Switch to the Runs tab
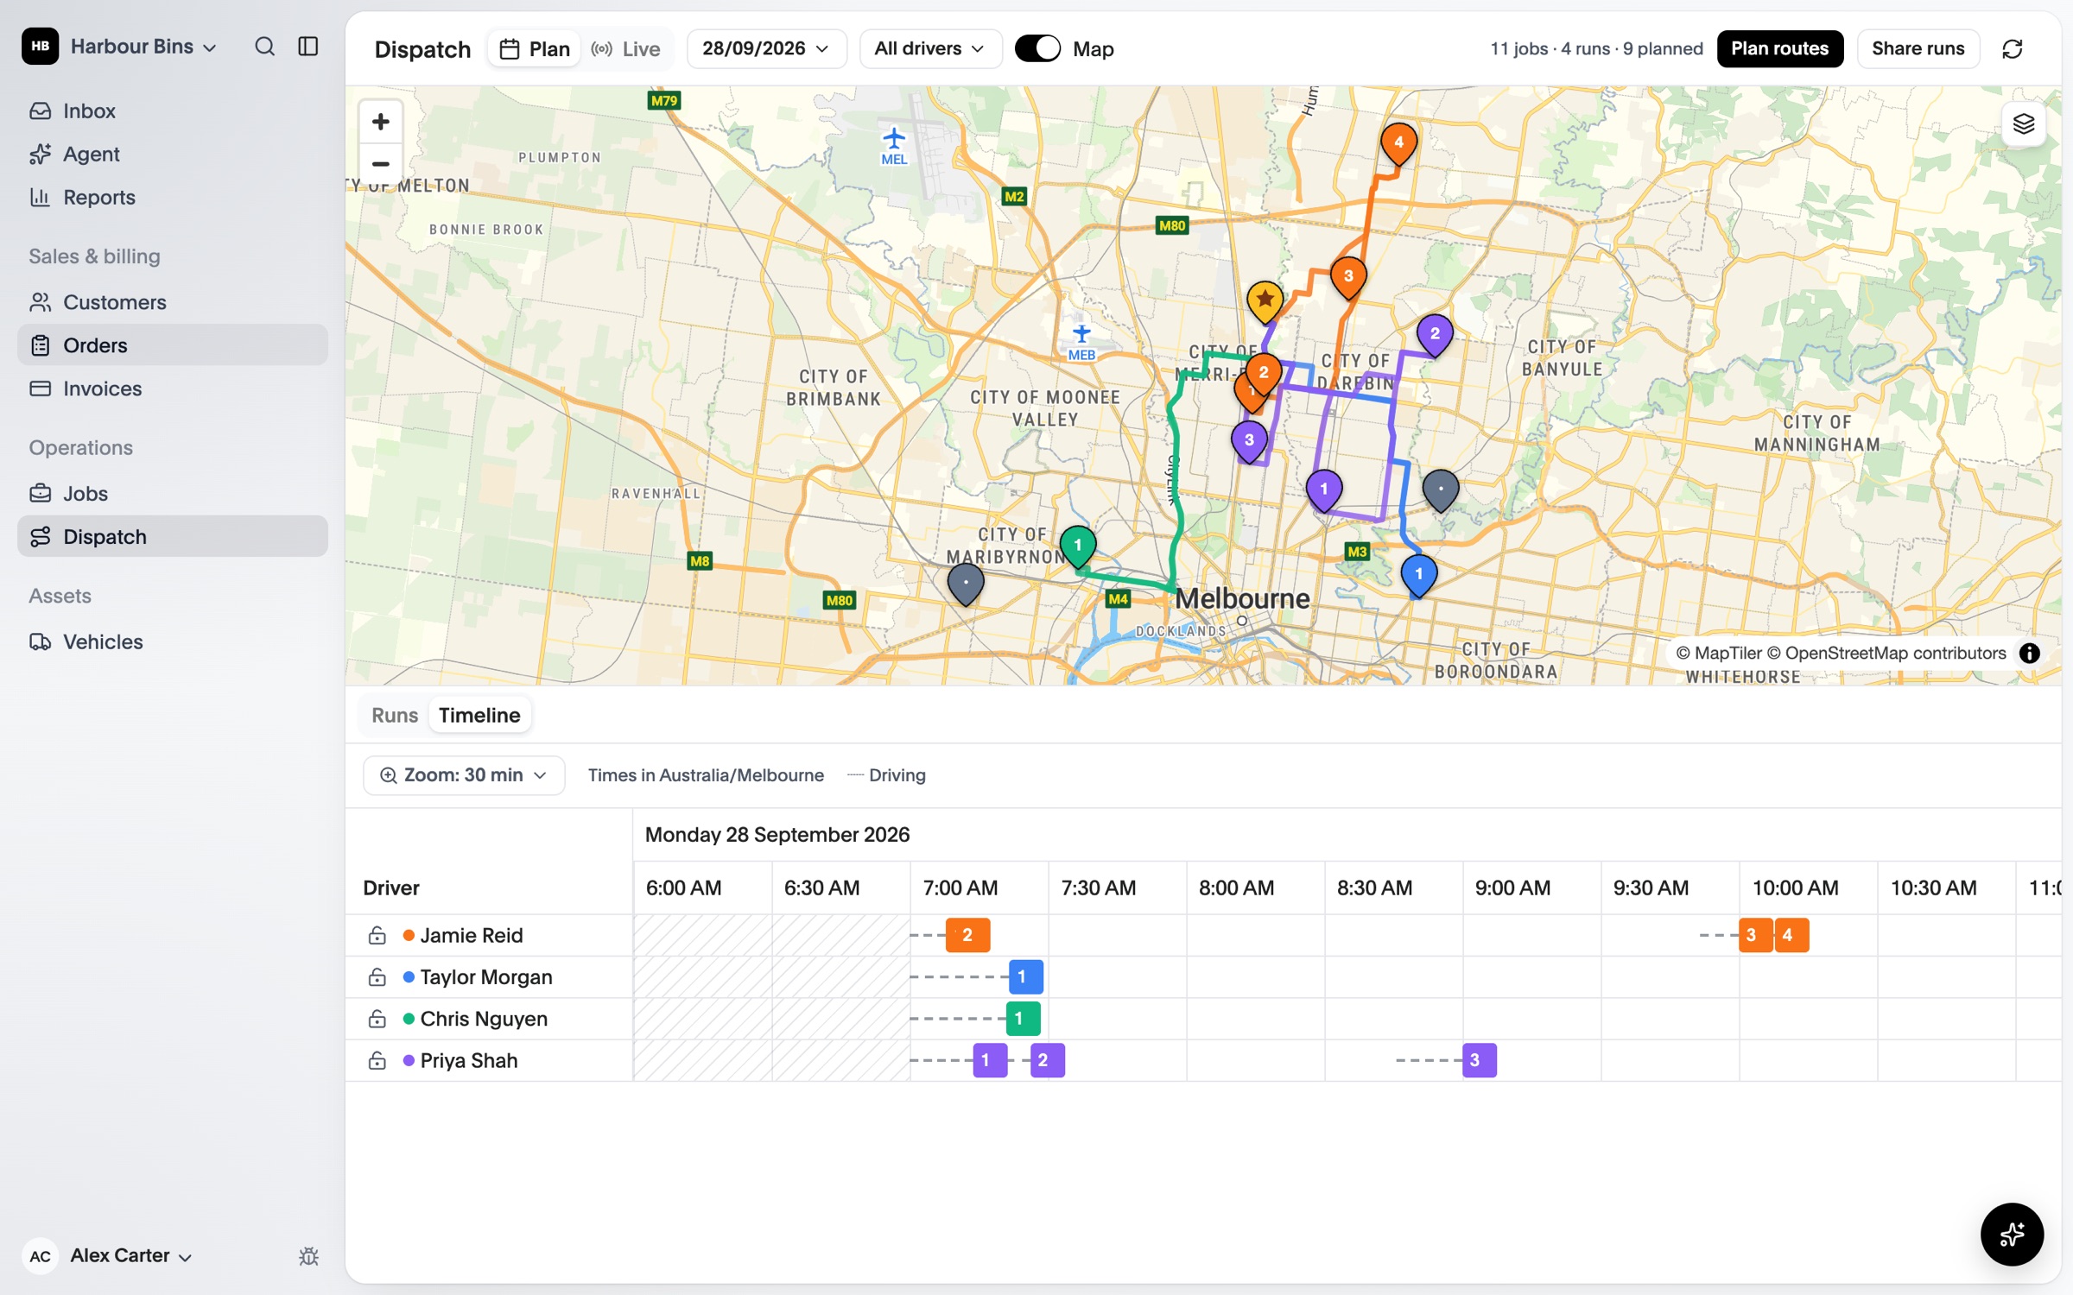 coord(394,715)
